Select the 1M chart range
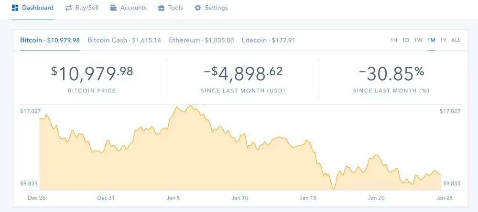Screen dimensions: 478x212 [431, 40]
